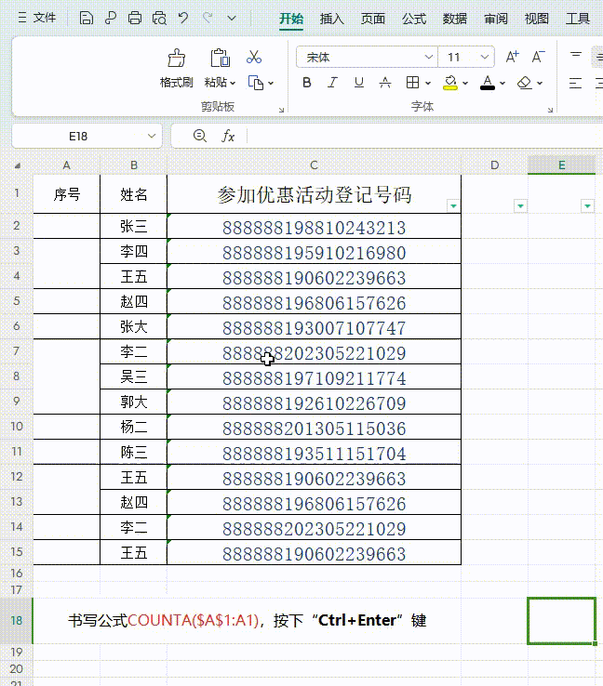This screenshot has height=686, width=603.
Task: Click cell containing 陈三
Action: click(x=134, y=452)
